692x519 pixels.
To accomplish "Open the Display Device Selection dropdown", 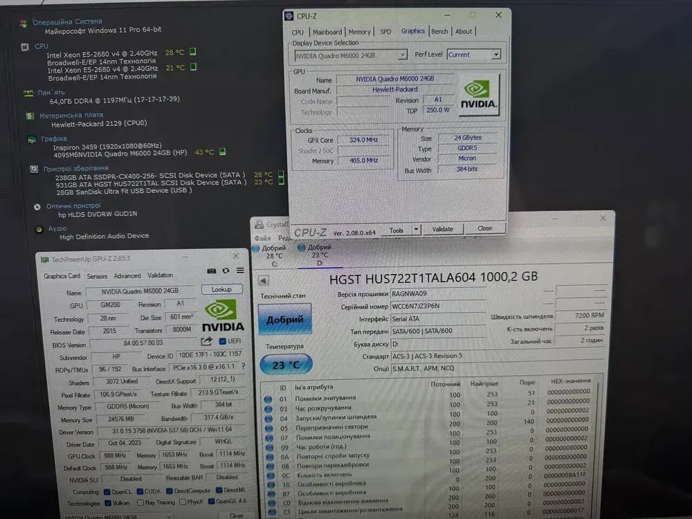I will [403, 55].
